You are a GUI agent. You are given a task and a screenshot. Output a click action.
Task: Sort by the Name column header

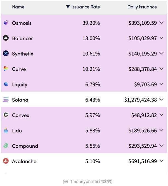(x=18, y=7)
